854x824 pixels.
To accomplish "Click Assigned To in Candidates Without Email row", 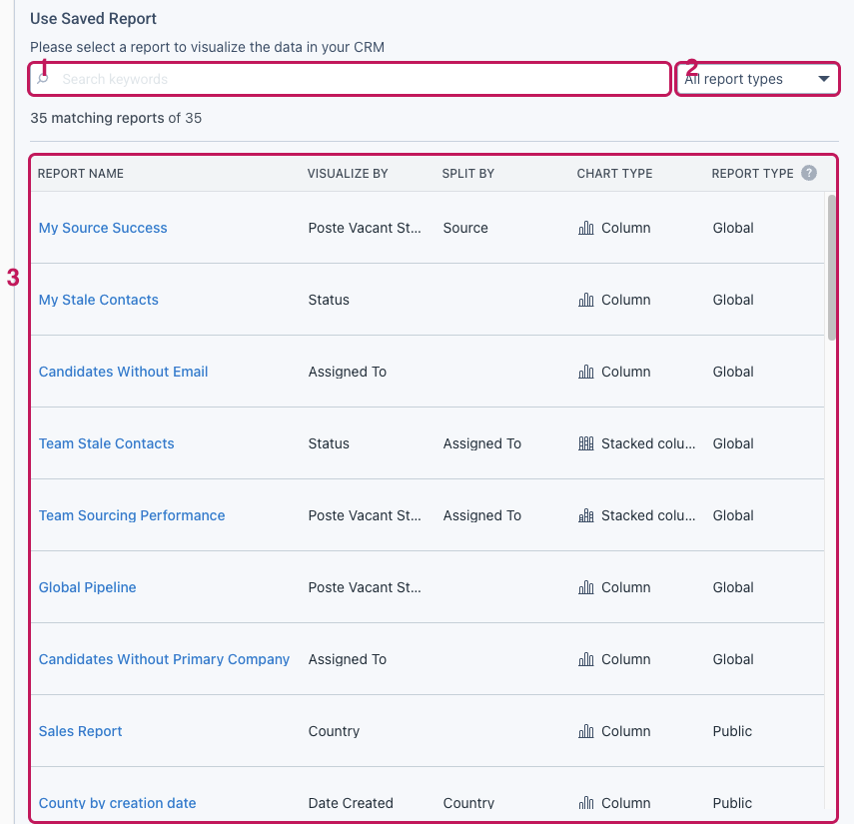I will pyautogui.click(x=348, y=372).
